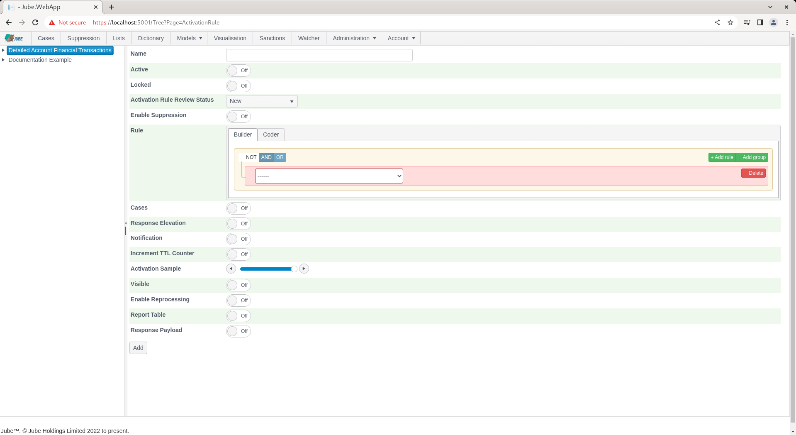Screen dimensions: 796x435
Task: Open Activation Rule Review Status dropdown
Action: (262, 101)
